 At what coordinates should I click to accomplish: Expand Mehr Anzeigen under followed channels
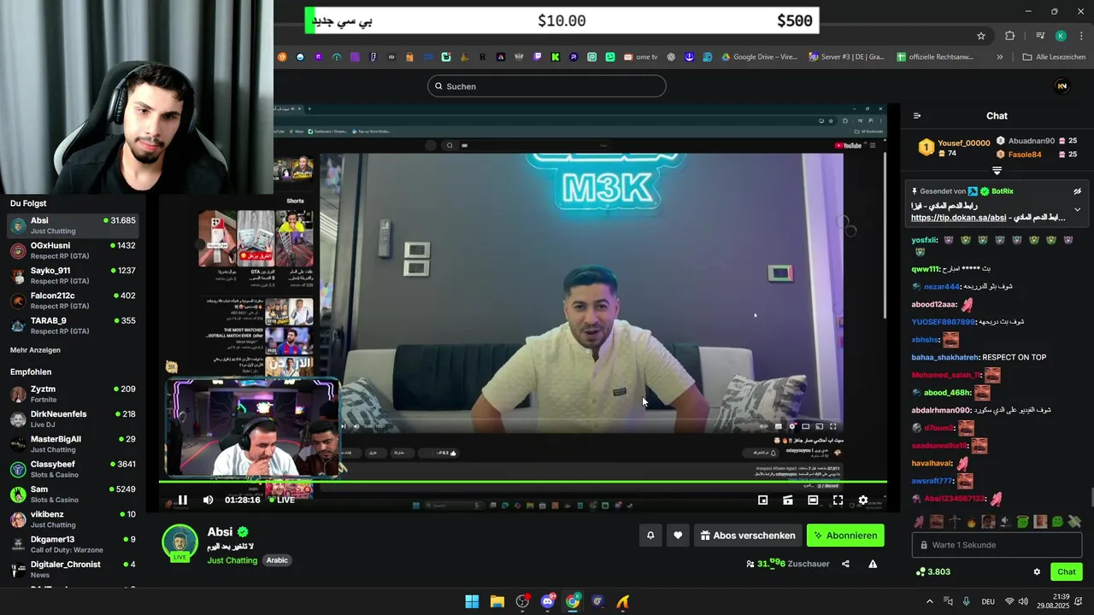pos(35,350)
